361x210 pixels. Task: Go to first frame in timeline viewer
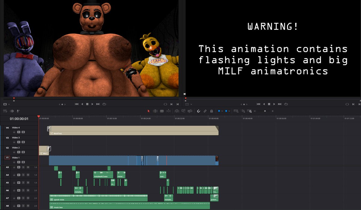[x=258, y=104]
